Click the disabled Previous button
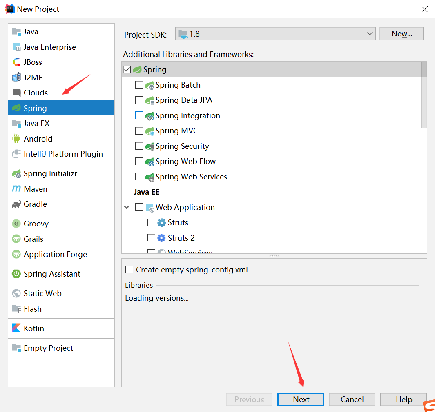 coord(249,399)
